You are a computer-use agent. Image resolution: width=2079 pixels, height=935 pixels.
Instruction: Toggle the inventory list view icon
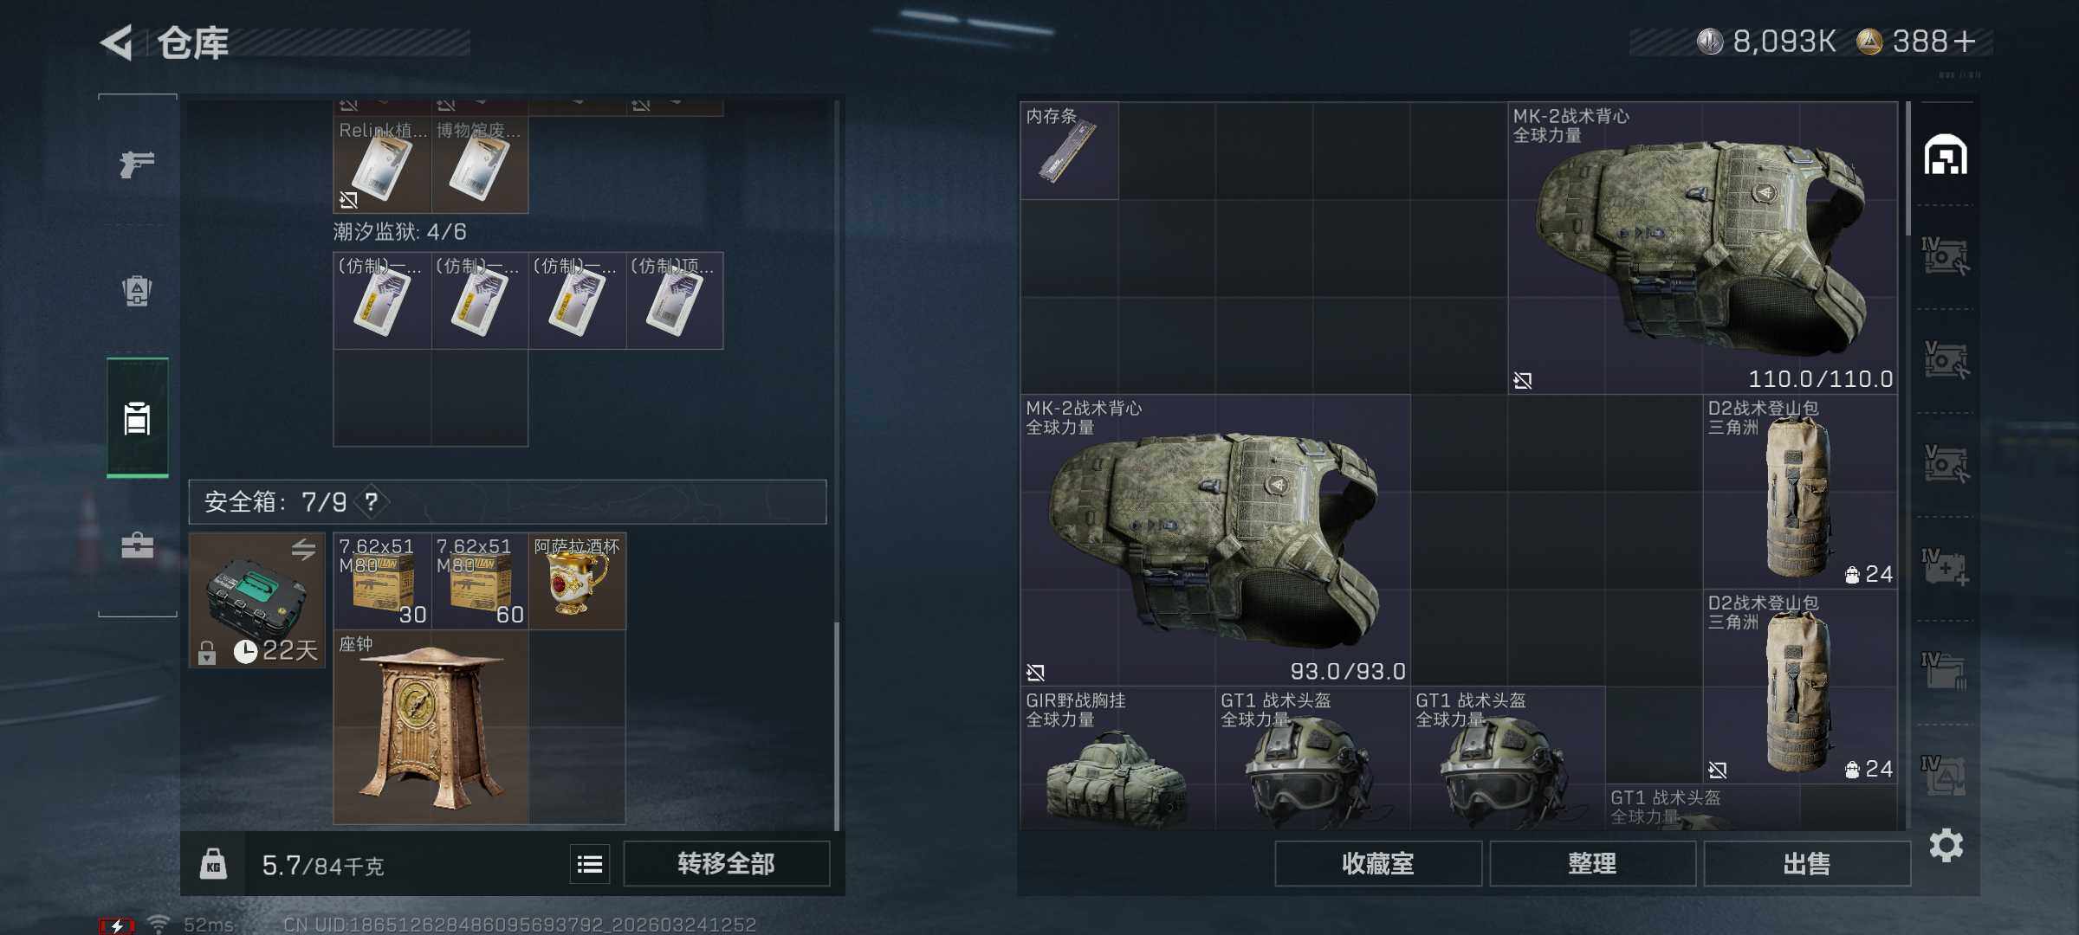coord(590,864)
